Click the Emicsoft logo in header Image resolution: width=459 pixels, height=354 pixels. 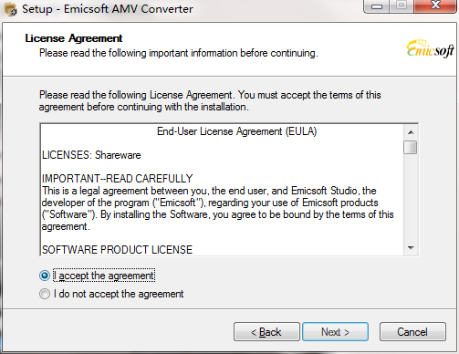coord(431,48)
